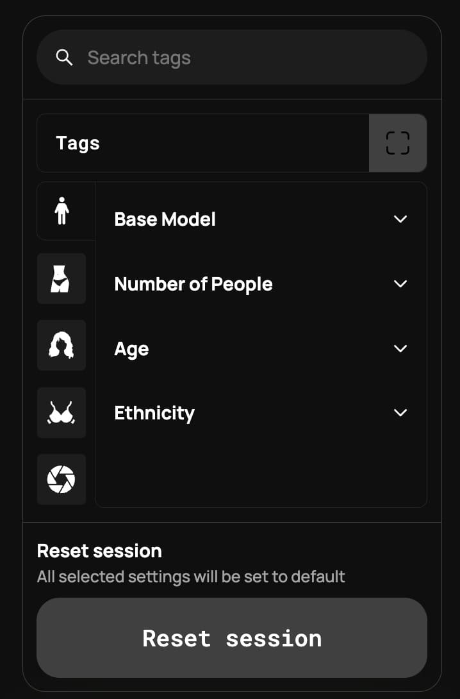The height and width of the screenshot is (699, 460).
Task: Expand the Number of People chevron
Action: (x=400, y=284)
